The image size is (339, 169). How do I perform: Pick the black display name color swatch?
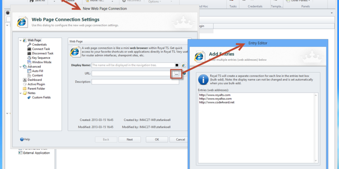point(177,65)
